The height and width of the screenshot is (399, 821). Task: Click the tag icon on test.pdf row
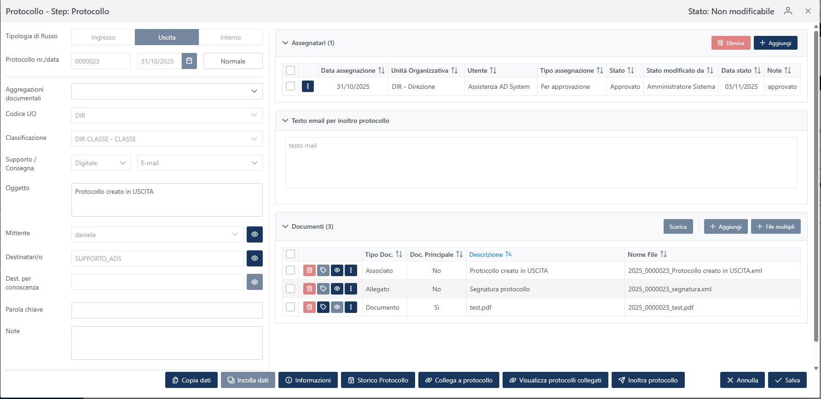(323, 307)
